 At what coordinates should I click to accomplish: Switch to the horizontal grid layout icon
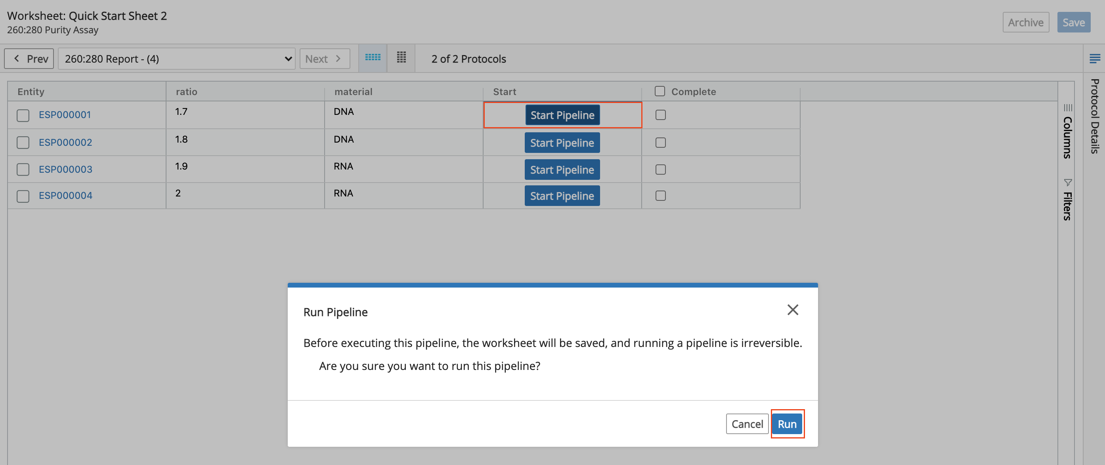pos(372,57)
